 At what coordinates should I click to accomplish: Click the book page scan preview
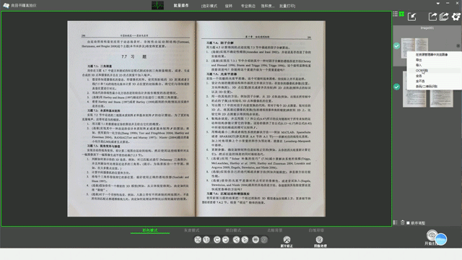[x=196, y=118]
